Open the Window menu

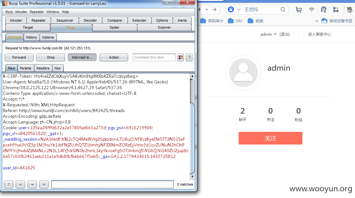53,12
